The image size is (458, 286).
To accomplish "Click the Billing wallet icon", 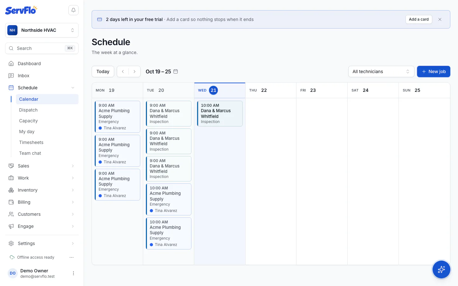I will pos(11,202).
